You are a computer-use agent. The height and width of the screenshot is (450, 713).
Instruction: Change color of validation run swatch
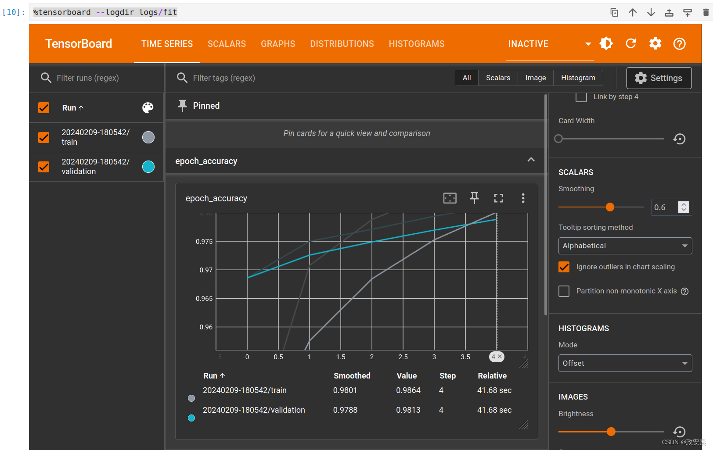(x=148, y=167)
